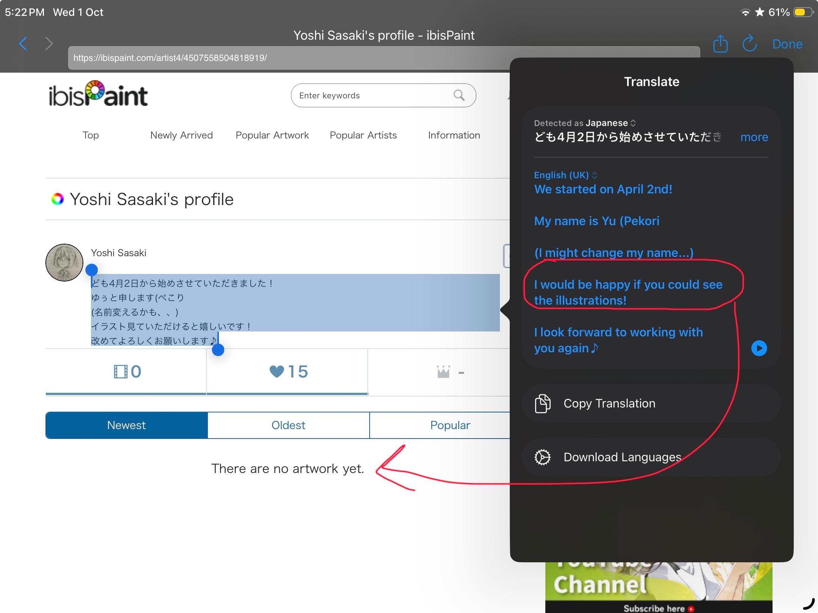Click the crown rank icon
Viewport: 818px width, 613px height.
coord(443,372)
